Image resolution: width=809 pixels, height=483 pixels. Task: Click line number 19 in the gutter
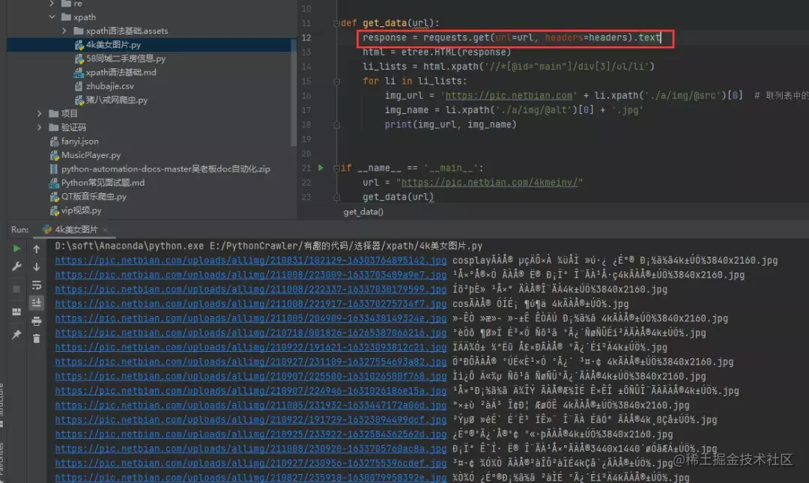pyautogui.click(x=306, y=139)
